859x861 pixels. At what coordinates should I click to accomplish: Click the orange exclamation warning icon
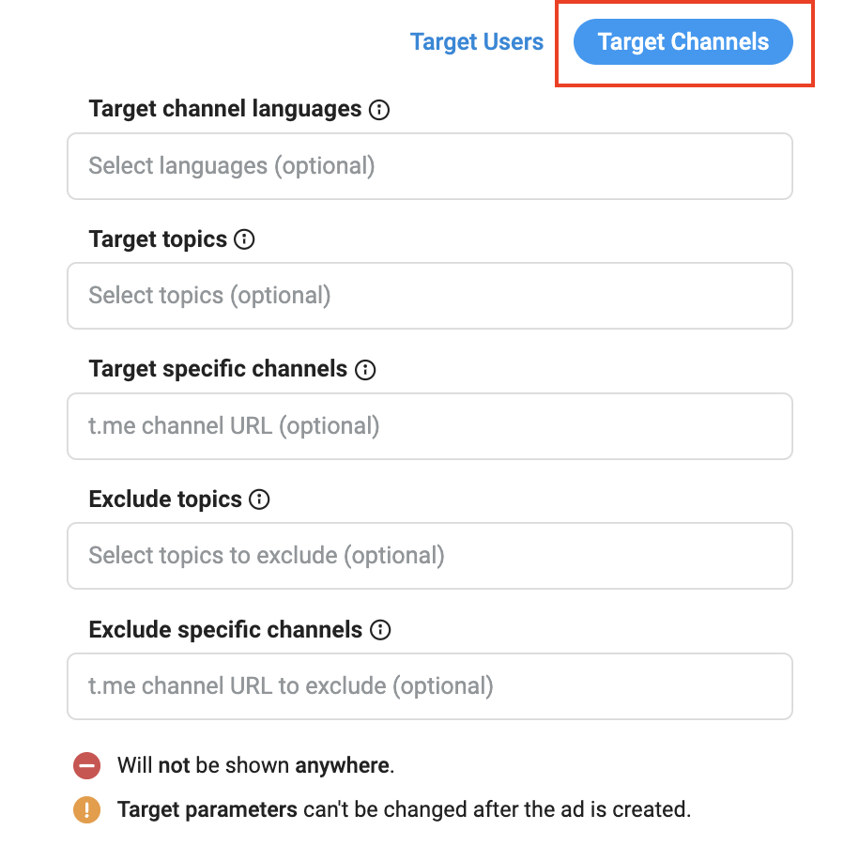pyautogui.click(x=86, y=809)
